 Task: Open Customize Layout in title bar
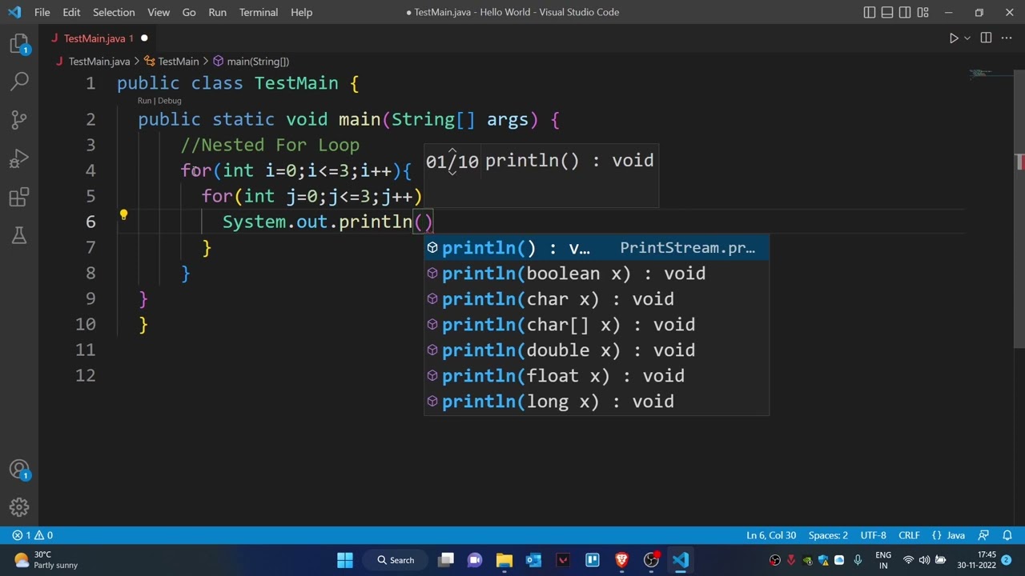(x=922, y=12)
